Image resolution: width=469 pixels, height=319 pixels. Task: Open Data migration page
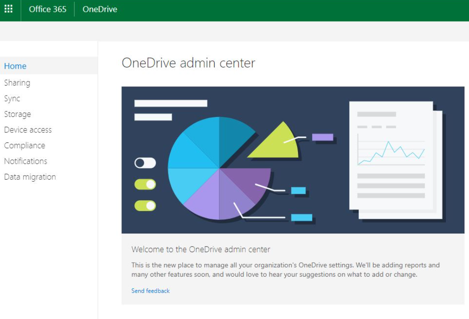(30, 177)
